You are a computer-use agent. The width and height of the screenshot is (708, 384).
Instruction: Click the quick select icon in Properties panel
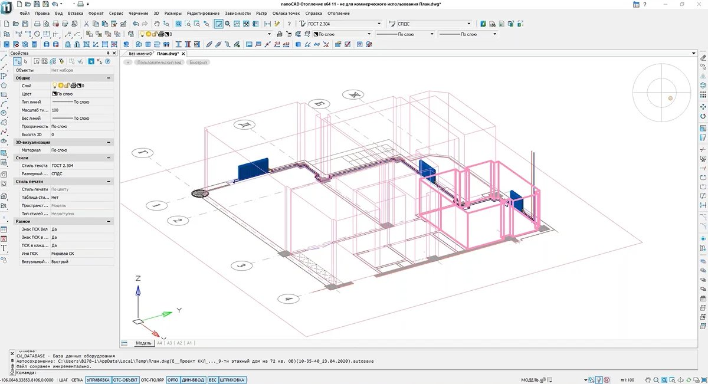61,61
